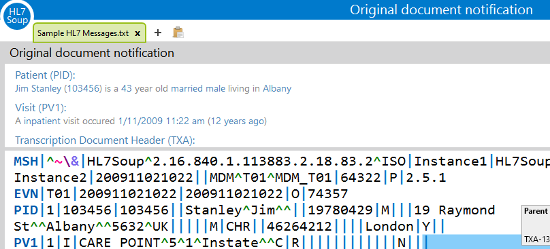
Task: Click the London birthplace field
Action: coord(390,227)
